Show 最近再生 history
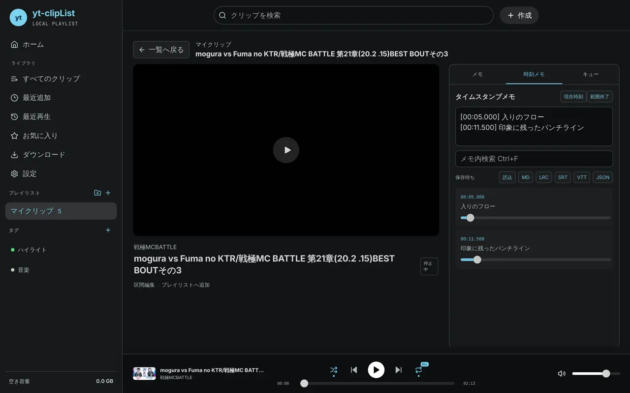This screenshot has width=630, height=393. 61,117
